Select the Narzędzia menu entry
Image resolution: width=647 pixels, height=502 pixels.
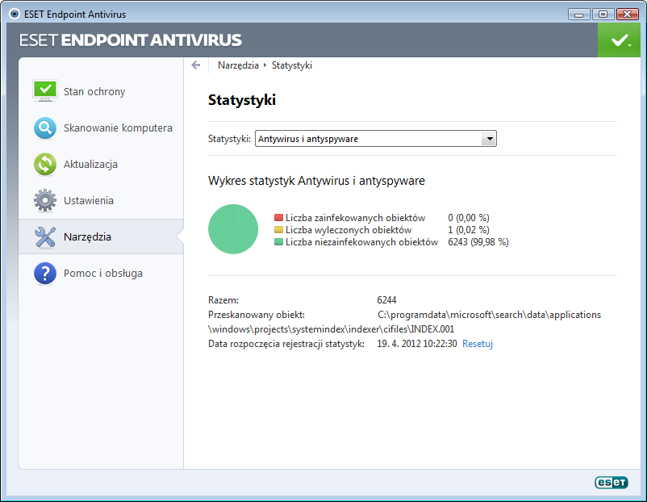pyautogui.click(x=101, y=236)
